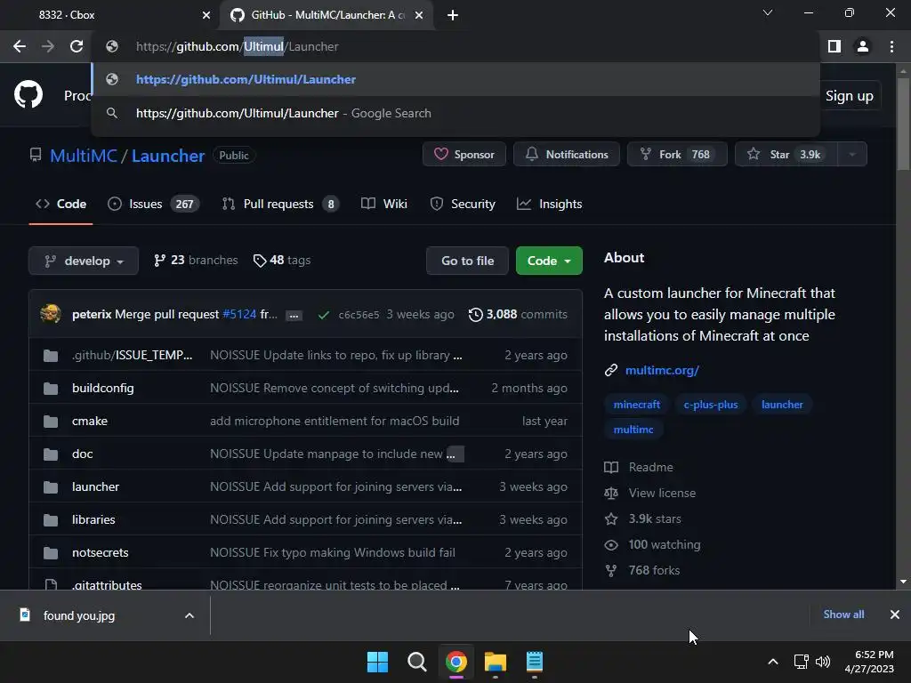This screenshot has height=683, width=911.
Task: Open View license link
Action: 650,493
